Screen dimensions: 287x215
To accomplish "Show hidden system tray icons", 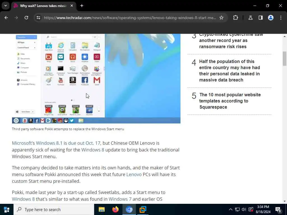I will [231, 209].
